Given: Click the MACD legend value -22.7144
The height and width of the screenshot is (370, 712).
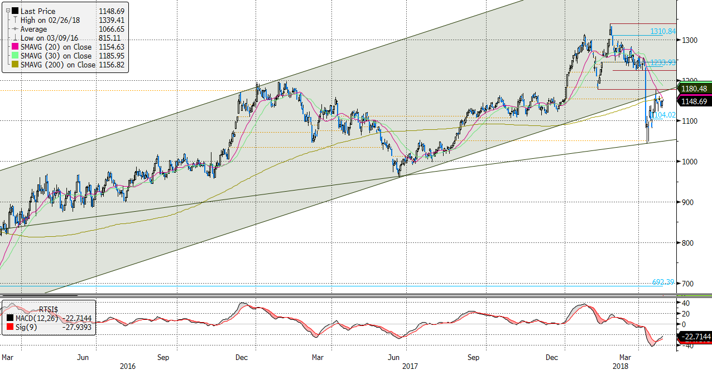Looking at the screenshot, I should click(78, 318).
